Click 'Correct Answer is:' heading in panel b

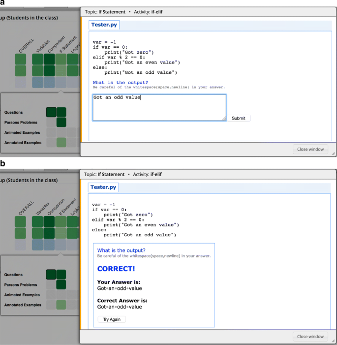(x=123, y=301)
